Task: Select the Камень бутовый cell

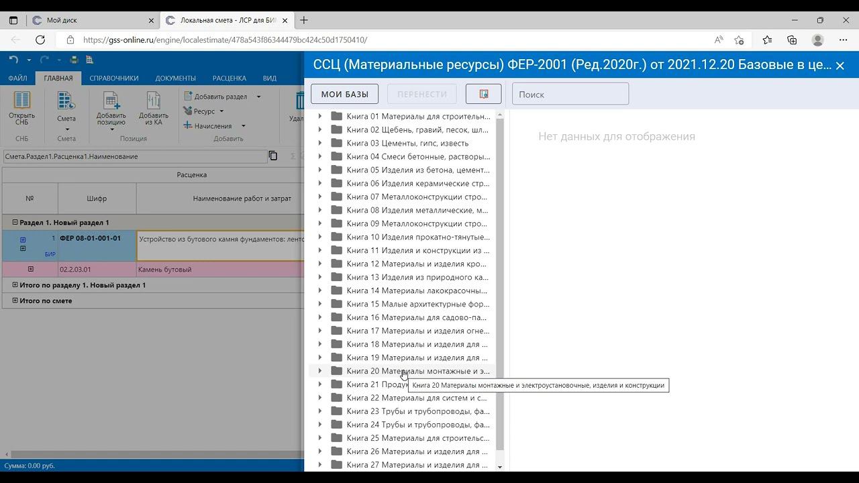Action: [220, 269]
